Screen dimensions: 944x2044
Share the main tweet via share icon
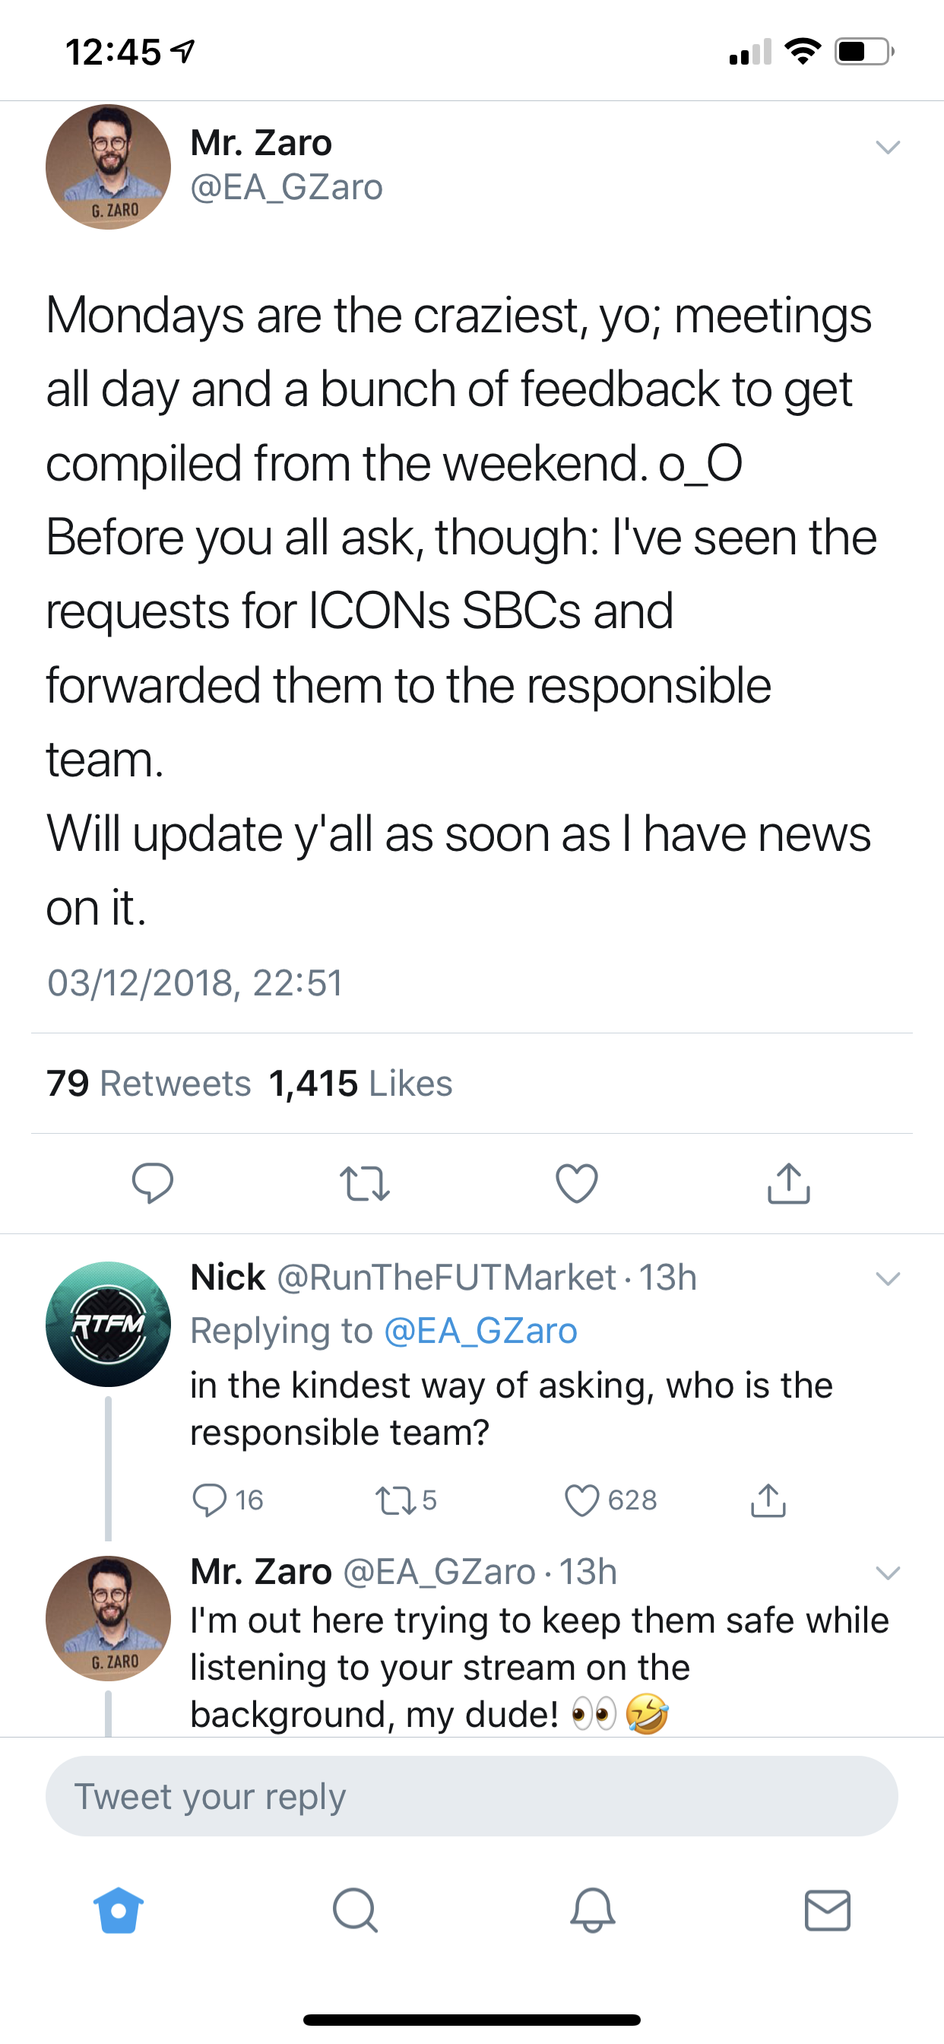pyautogui.click(x=788, y=1183)
